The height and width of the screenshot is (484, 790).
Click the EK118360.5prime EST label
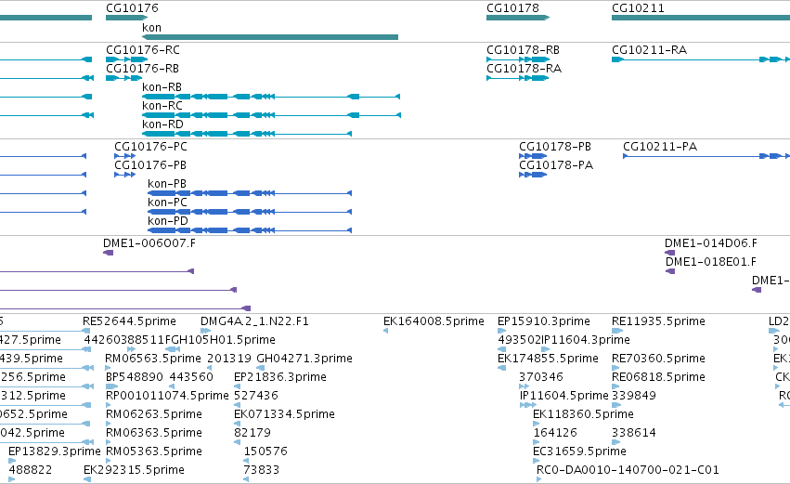pyautogui.click(x=583, y=415)
